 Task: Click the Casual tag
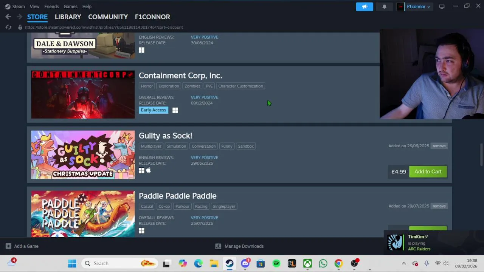[x=147, y=206]
